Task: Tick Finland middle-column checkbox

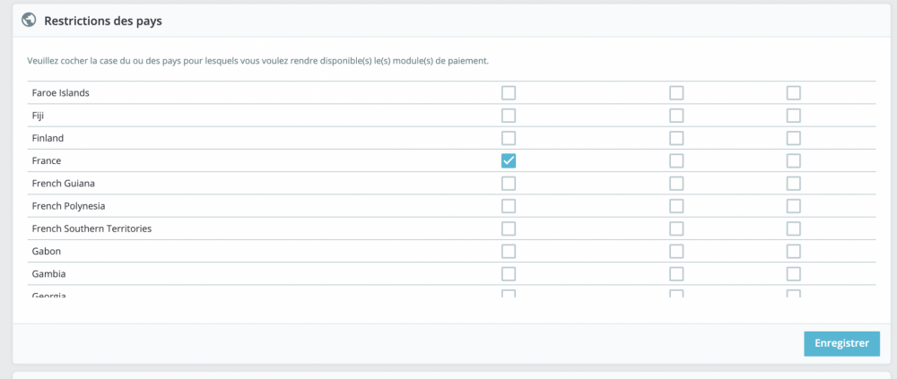Action: click(x=676, y=138)
